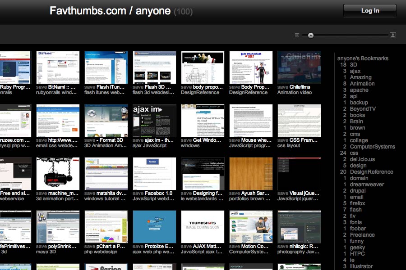The image size is (406, 270).
Task: Click the DesignReference tag under body propo
Action: [x=200, y=93]
